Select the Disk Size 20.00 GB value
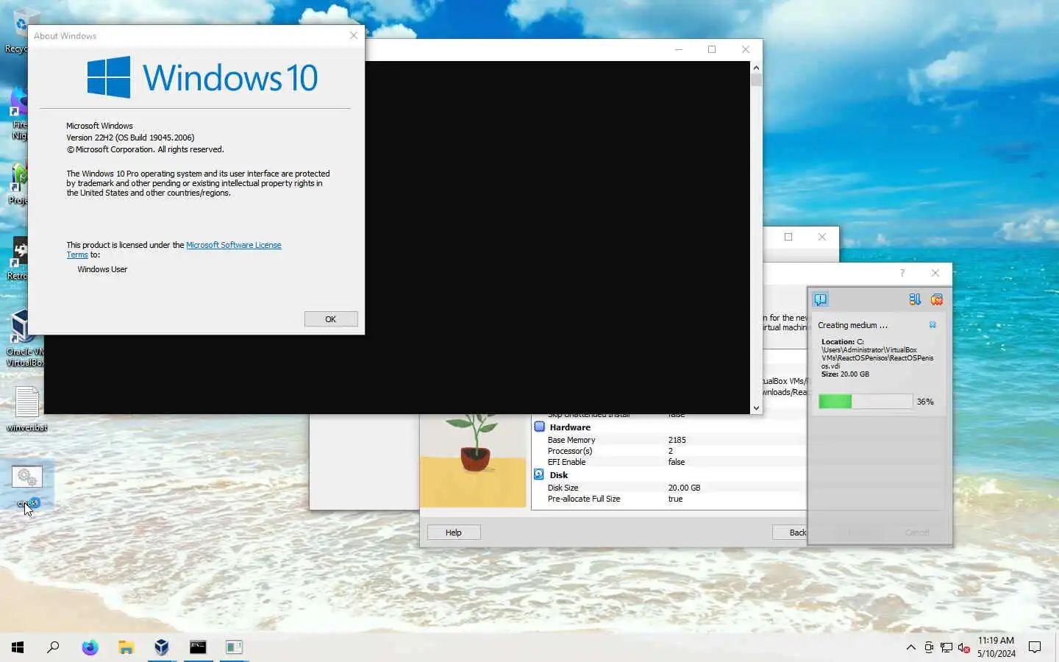 click(684, 488)
